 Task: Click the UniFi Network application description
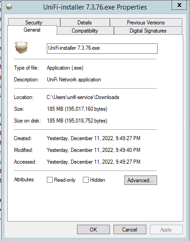[74, 80]
